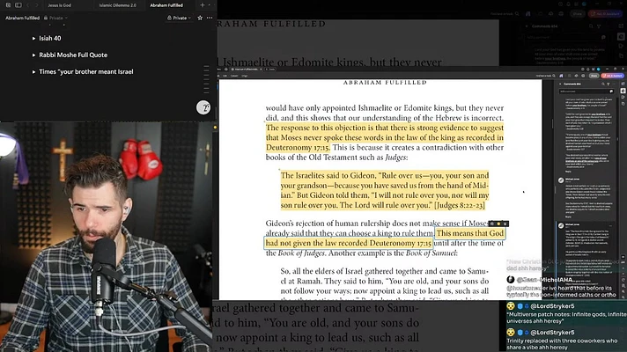This screenshot has height=352, width=627.
Task: Click Share in the dimmed background Acrobat
Action: [577, 13]
